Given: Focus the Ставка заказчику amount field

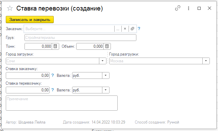Looking at the screenshot, I should [x=28, y=75].
